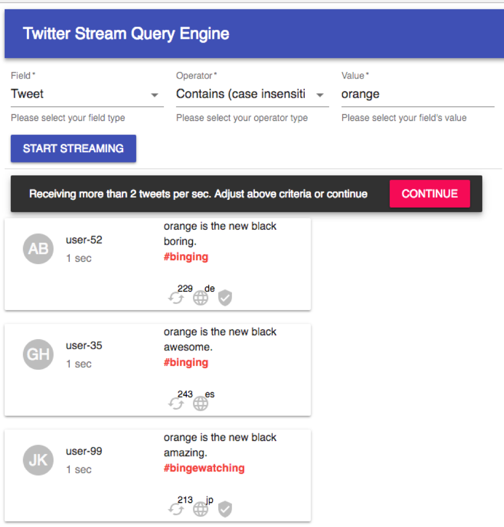Click language code es
The height and width of the screenshot is (527, 504).
click(x=210, y=394)
